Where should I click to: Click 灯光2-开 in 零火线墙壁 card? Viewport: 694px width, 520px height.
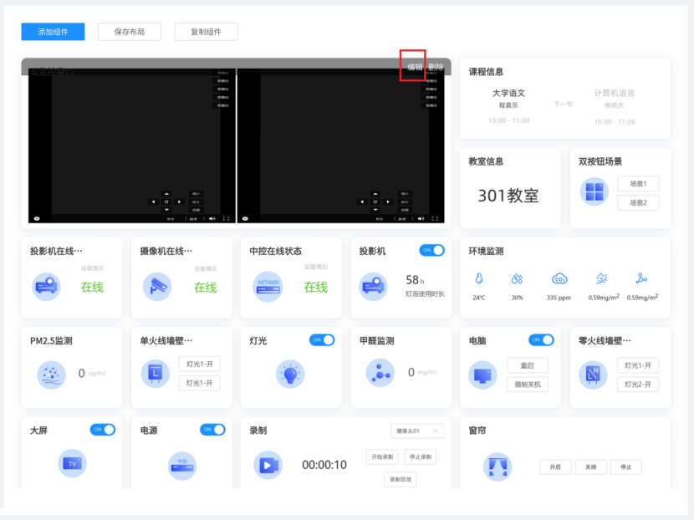(638, 385)
